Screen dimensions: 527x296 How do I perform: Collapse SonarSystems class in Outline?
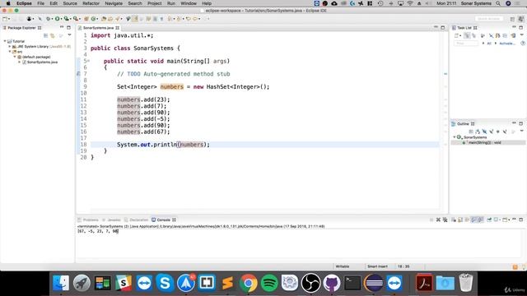point(455,137)
